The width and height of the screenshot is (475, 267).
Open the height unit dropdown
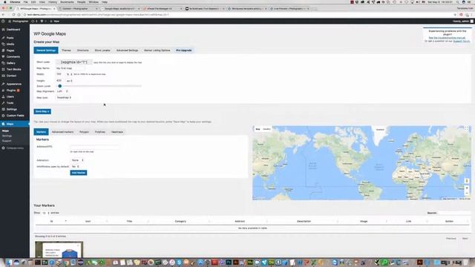69,81
